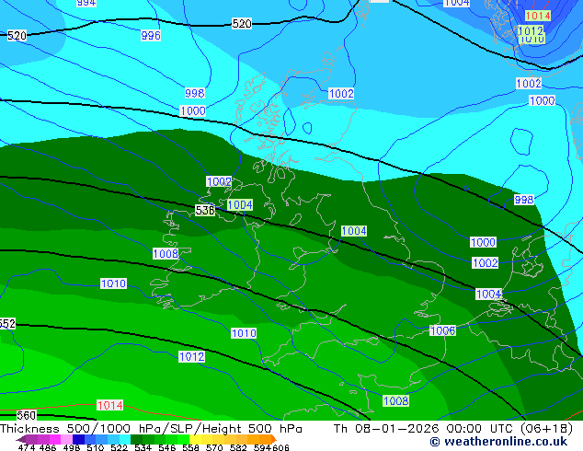Click the '570' legend value
The width and height of the screenshot is (583, 451).
214,447
